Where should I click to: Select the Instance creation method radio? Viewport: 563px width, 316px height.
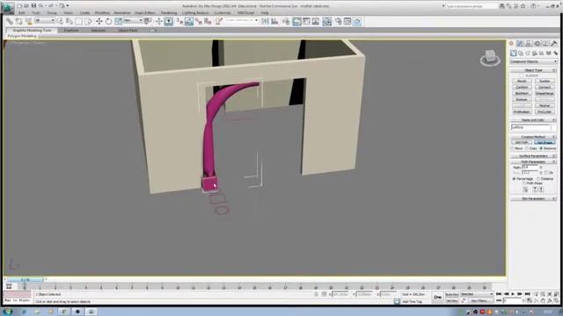coord(541,148)
